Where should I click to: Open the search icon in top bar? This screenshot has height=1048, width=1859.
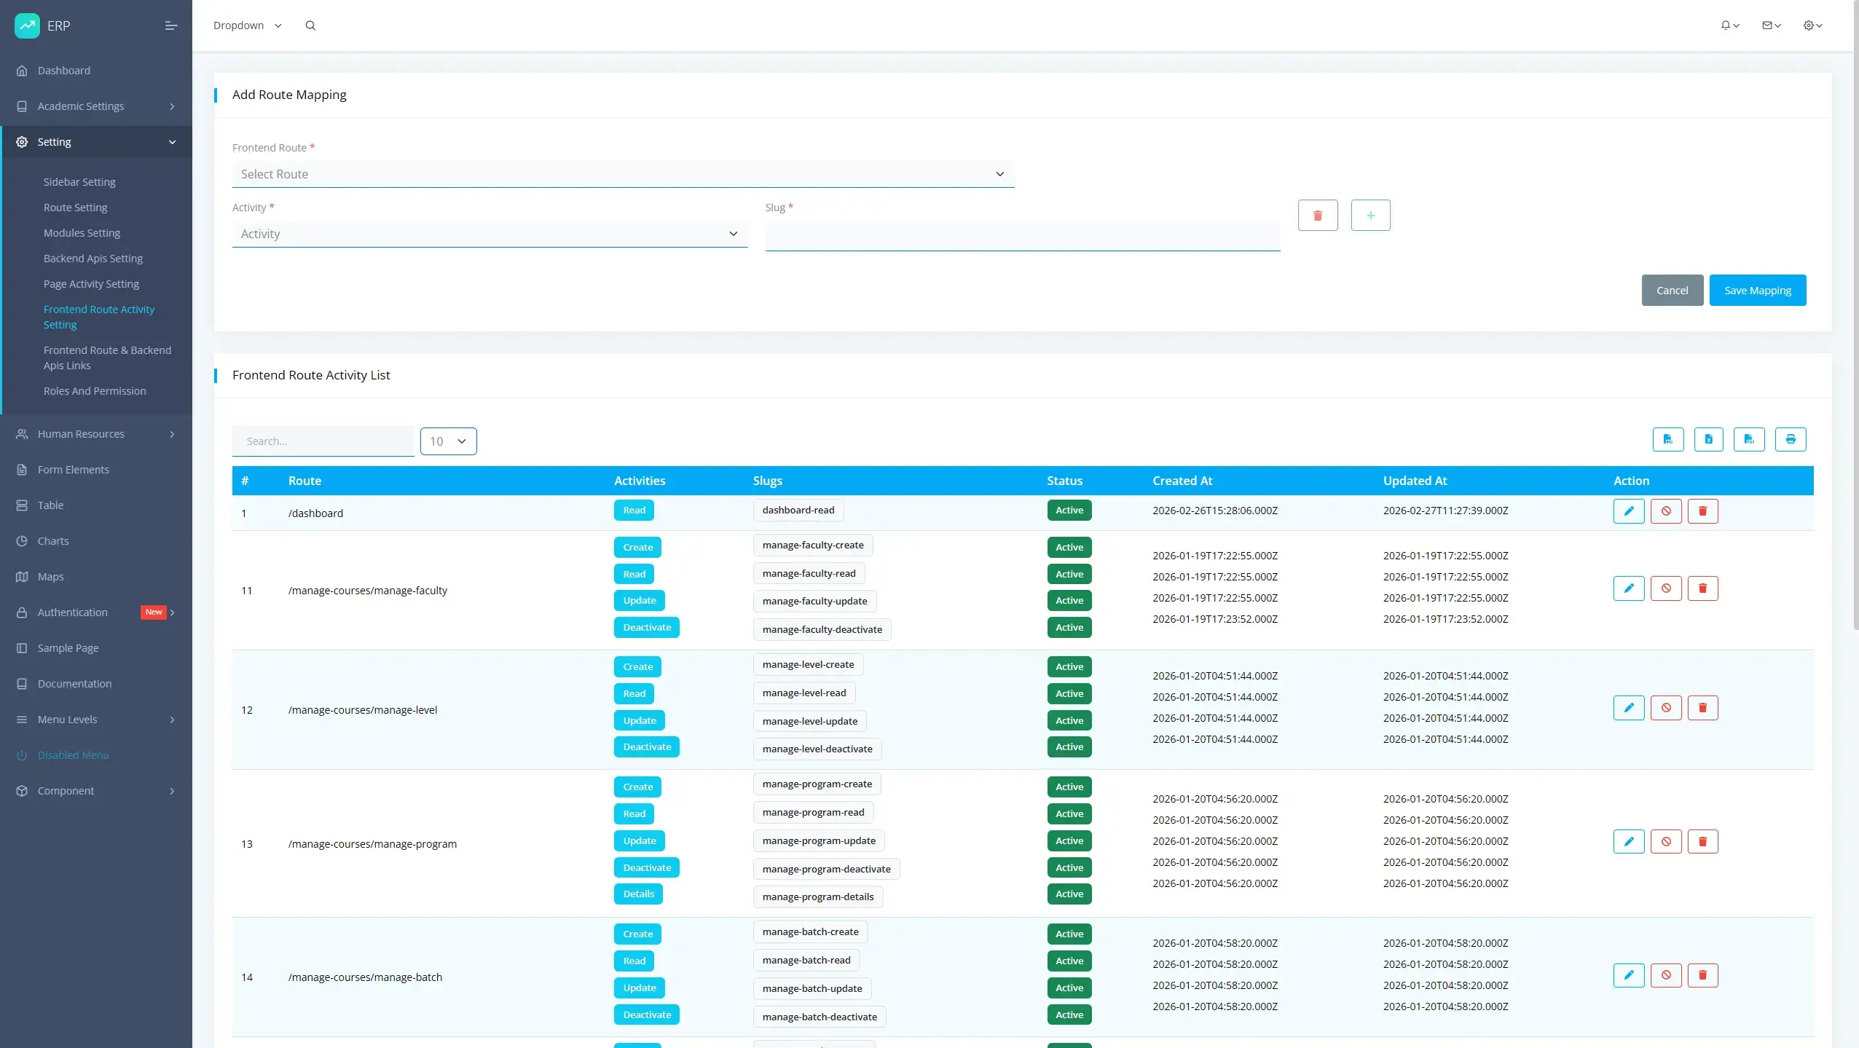[x=310, y=25]
